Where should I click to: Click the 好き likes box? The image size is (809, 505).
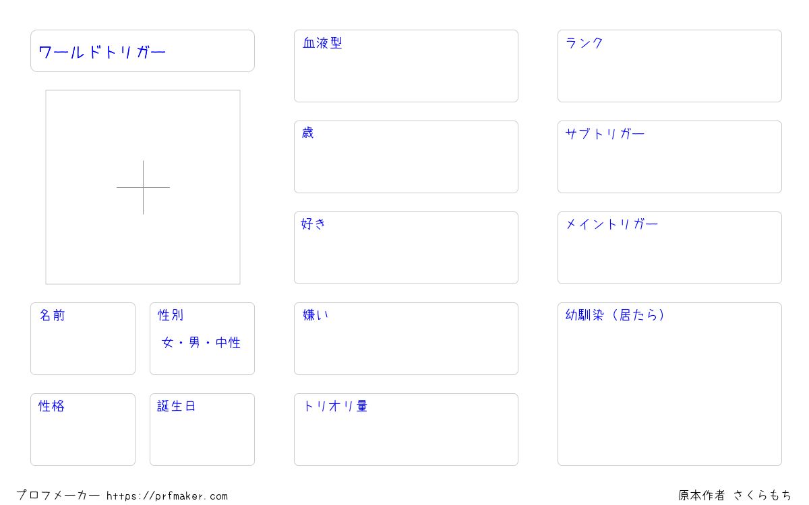pyautogui.click(x=406, y=248)
